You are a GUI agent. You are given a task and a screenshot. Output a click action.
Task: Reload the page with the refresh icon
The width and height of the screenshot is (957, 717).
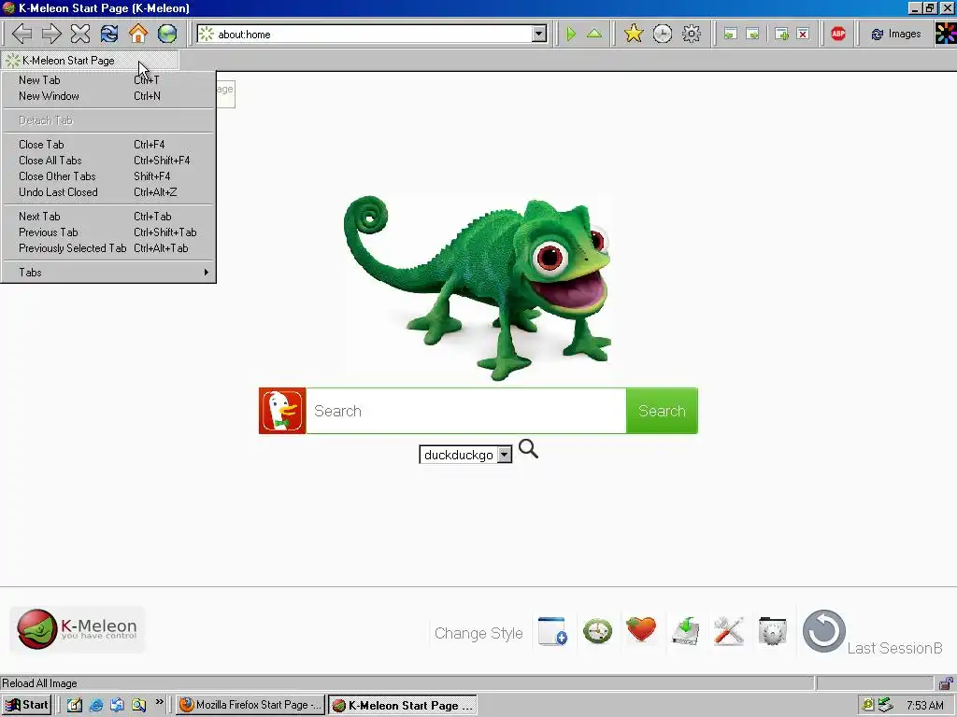coord(109,34)
